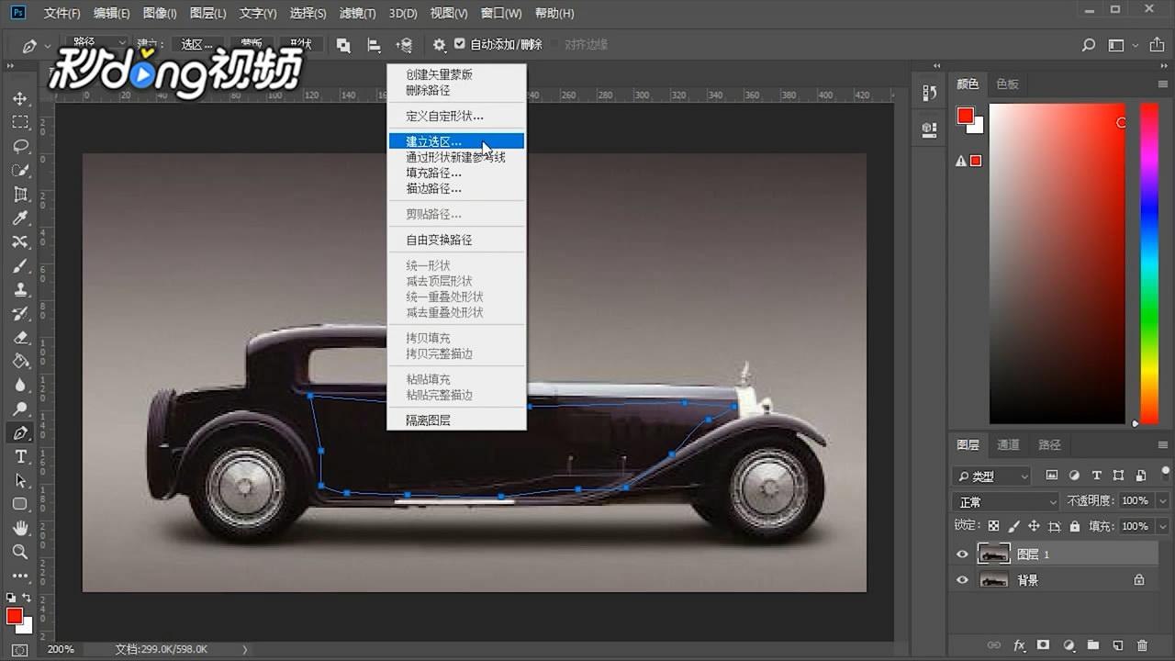Open path arrangement options

click(x=404, y=44)
